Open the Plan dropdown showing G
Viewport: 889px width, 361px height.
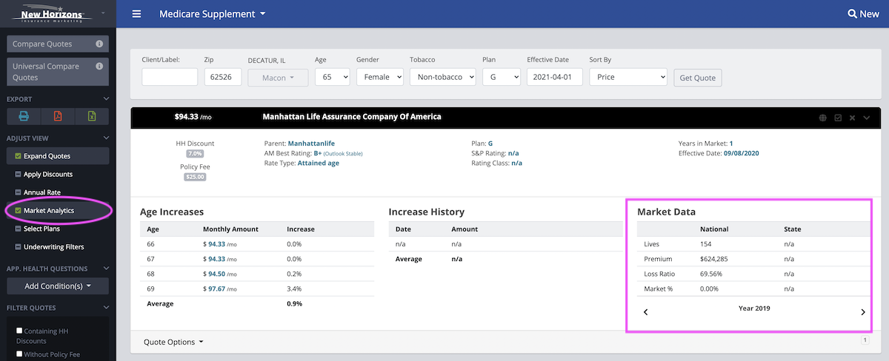click(x=502, y=77)
